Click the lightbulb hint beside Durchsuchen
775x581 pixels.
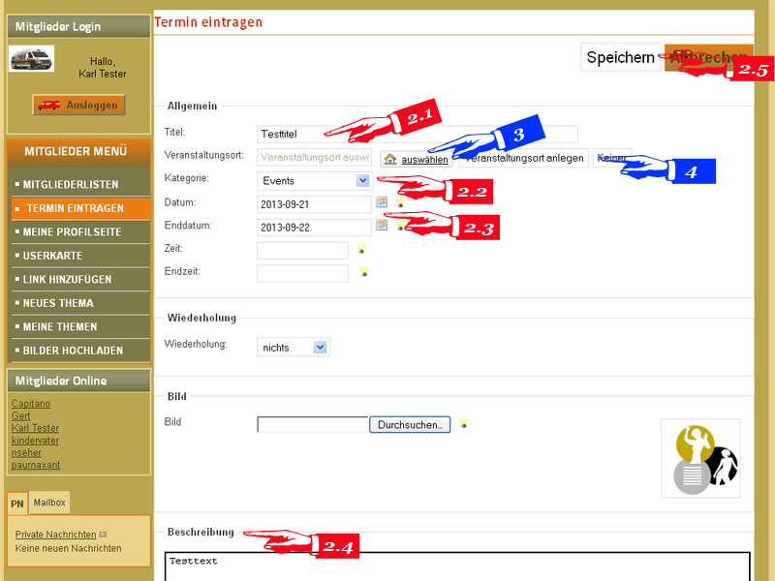pyautogui.click(x=464, y=422)
